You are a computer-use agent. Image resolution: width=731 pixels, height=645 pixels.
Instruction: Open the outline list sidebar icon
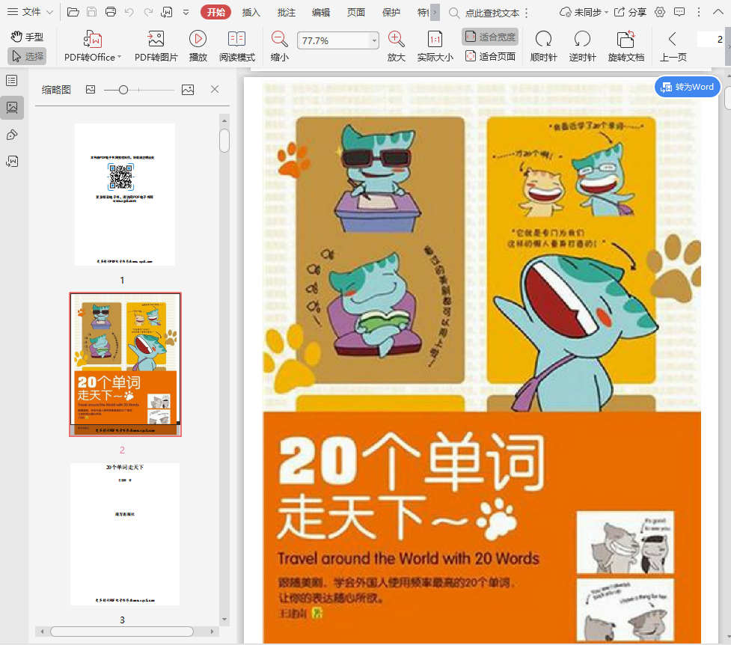click(12, 81)
